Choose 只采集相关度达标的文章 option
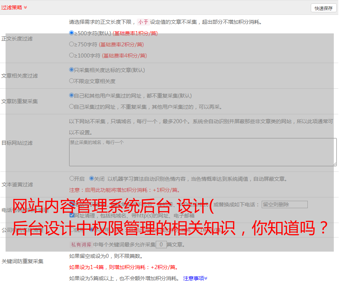 click(x=72, y=70)
